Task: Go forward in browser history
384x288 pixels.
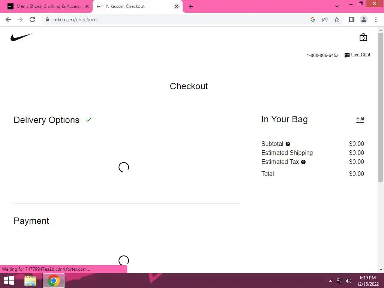Action: [20, 19]
